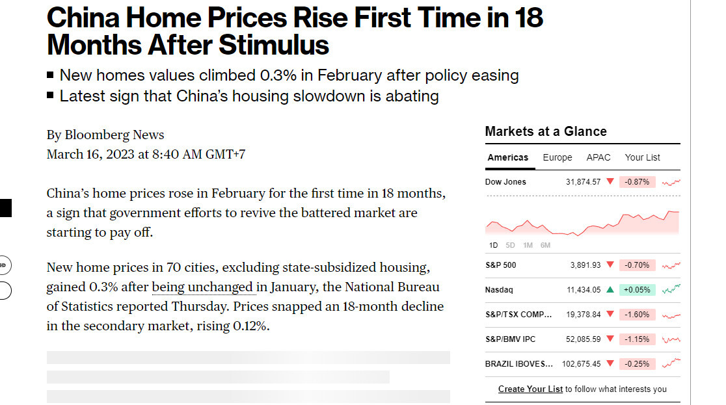The width and height of the screenshot is (726, 405).
Task: Click the black square button at left edge
Action: click(5, 208)
